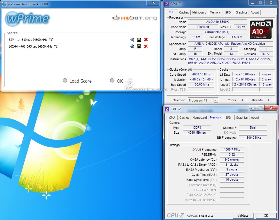
Task: Click the memory Type DDR3 value
Action: coord(197,127)
